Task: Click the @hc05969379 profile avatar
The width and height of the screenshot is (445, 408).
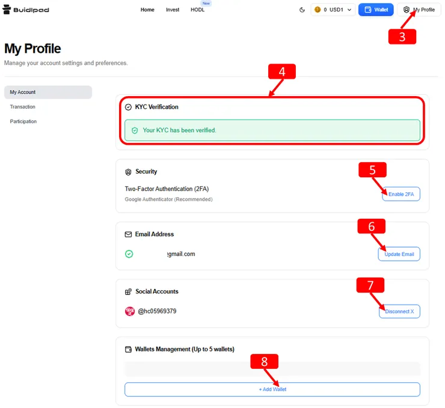Action: (130, 311)
